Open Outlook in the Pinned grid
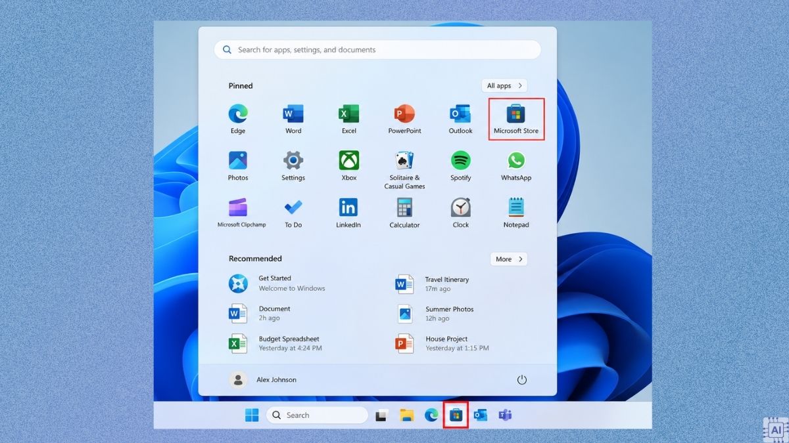This screenshot has height=443, width=789. click(x=460, y=119)
